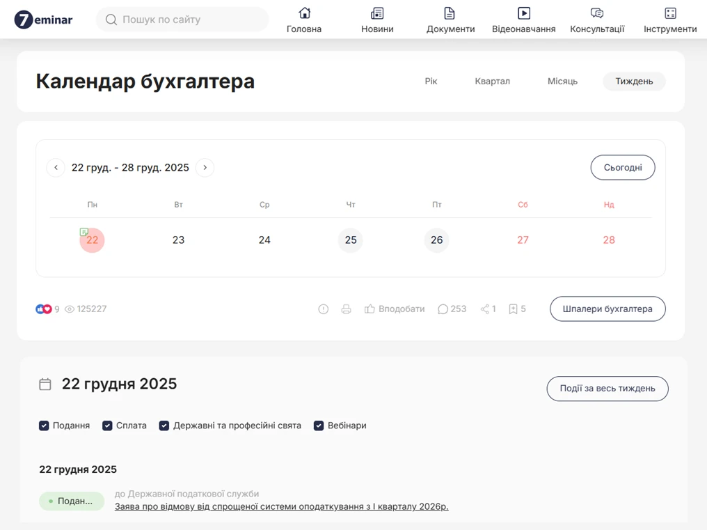This screenshot has height=530, width=707.
Task: Go to previous week with left chevron
Action: (56, 167)
